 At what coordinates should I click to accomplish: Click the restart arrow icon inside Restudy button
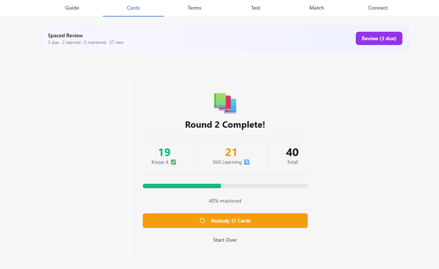pyautogui.click(x=202, y=220)
